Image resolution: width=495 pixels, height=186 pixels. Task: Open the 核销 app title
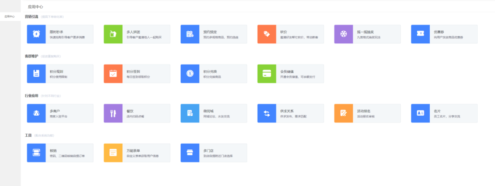[53, 151]
